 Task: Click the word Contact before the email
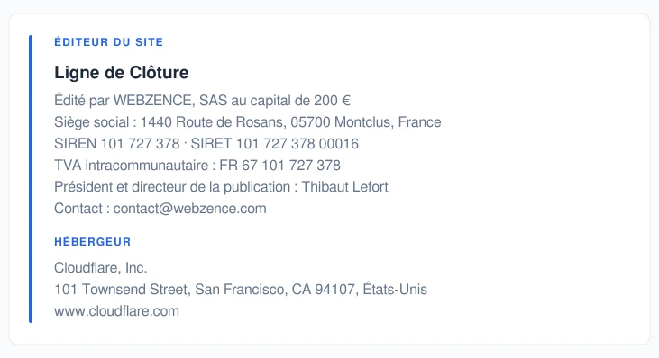click(x=78, y=209)
